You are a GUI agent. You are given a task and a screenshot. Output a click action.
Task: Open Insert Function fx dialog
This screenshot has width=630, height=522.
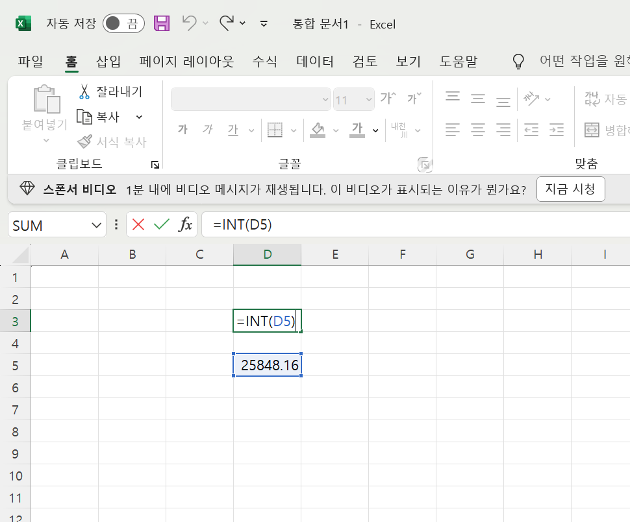[x=185, y=224]
